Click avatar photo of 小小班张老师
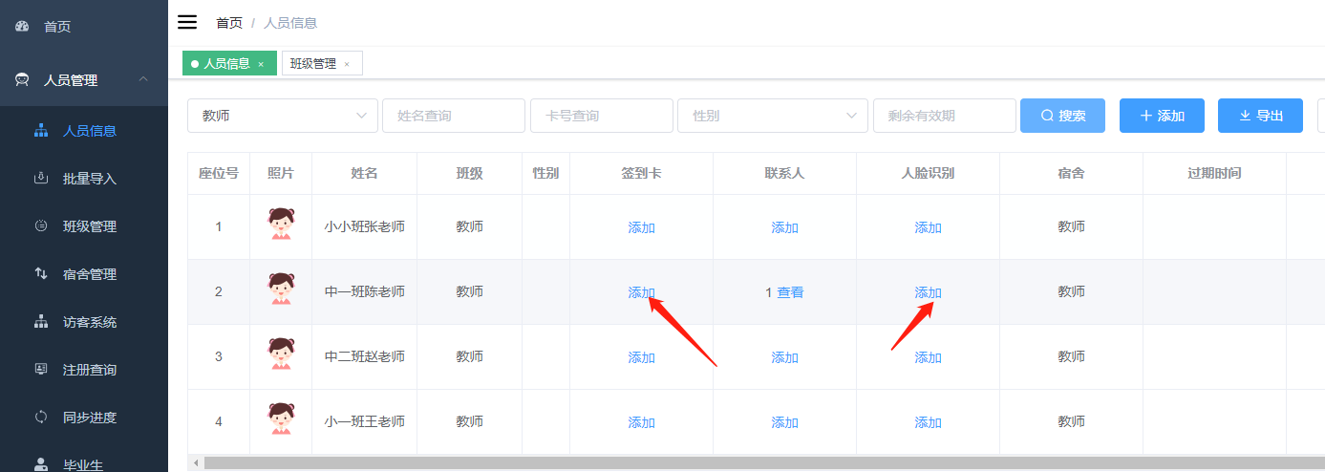 (281, 225)
